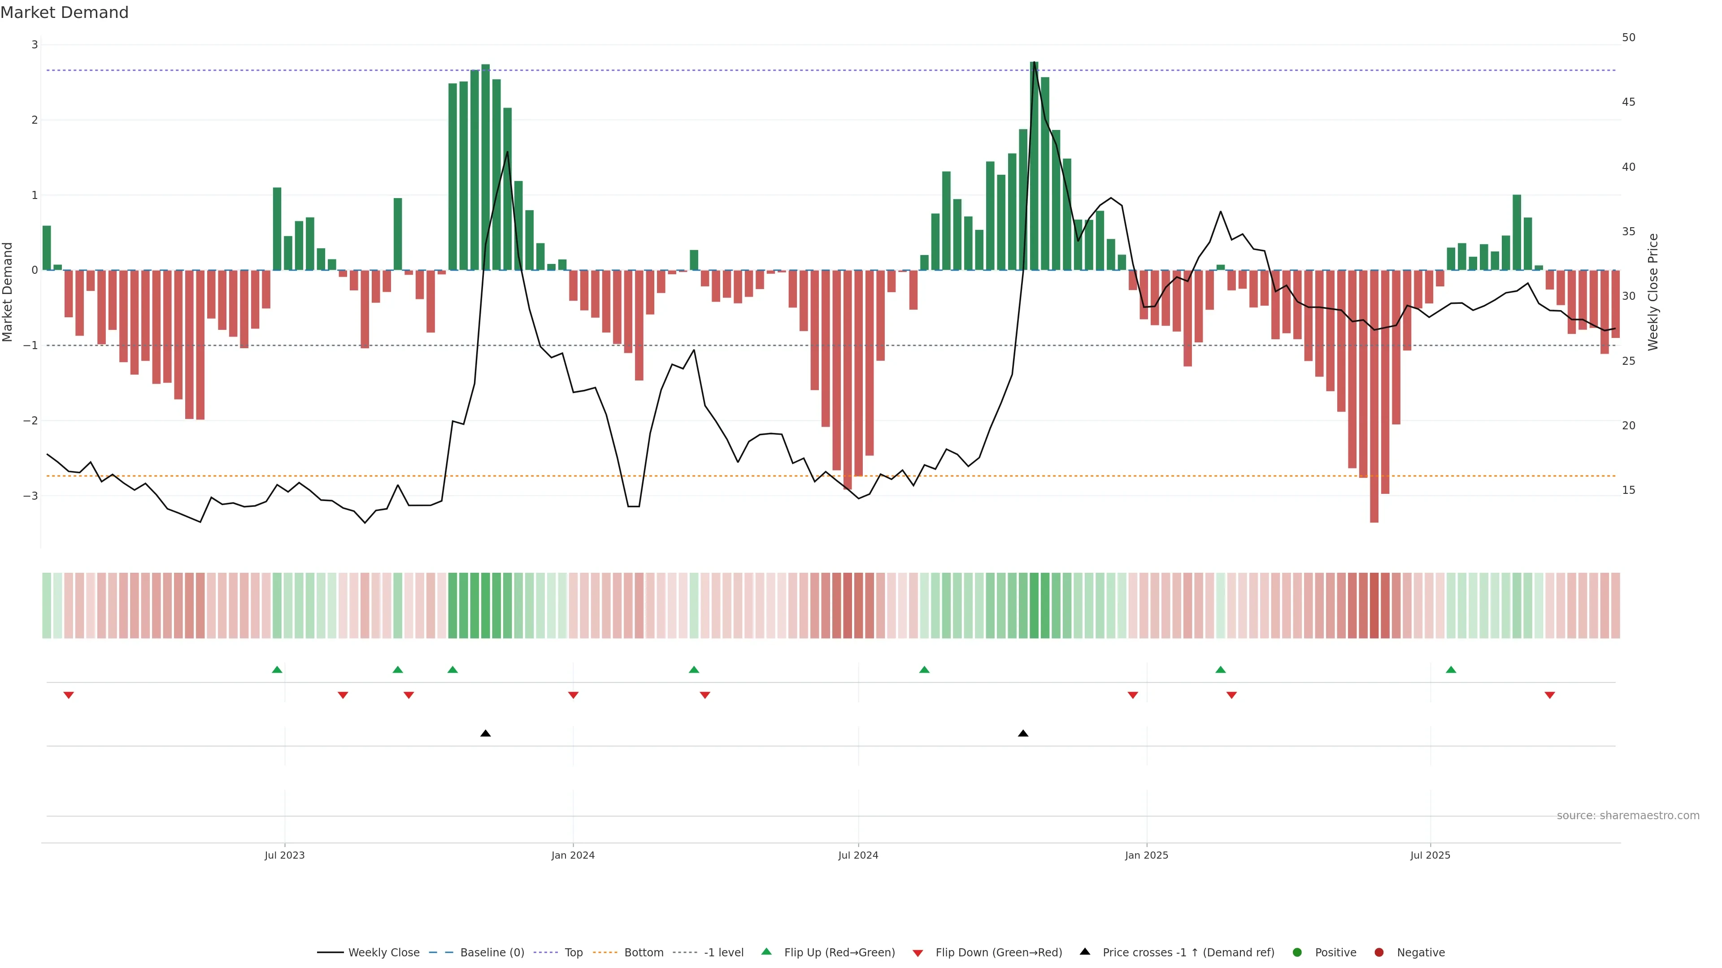Click the last red flip-down marker on right
Screen dimensions: 1722x968
tap(1549, 696)
